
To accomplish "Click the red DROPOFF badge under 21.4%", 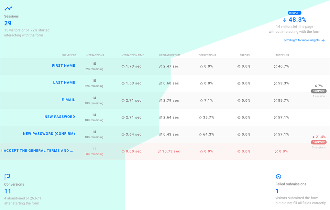I will pyautogui.click(x=319, y=142).
